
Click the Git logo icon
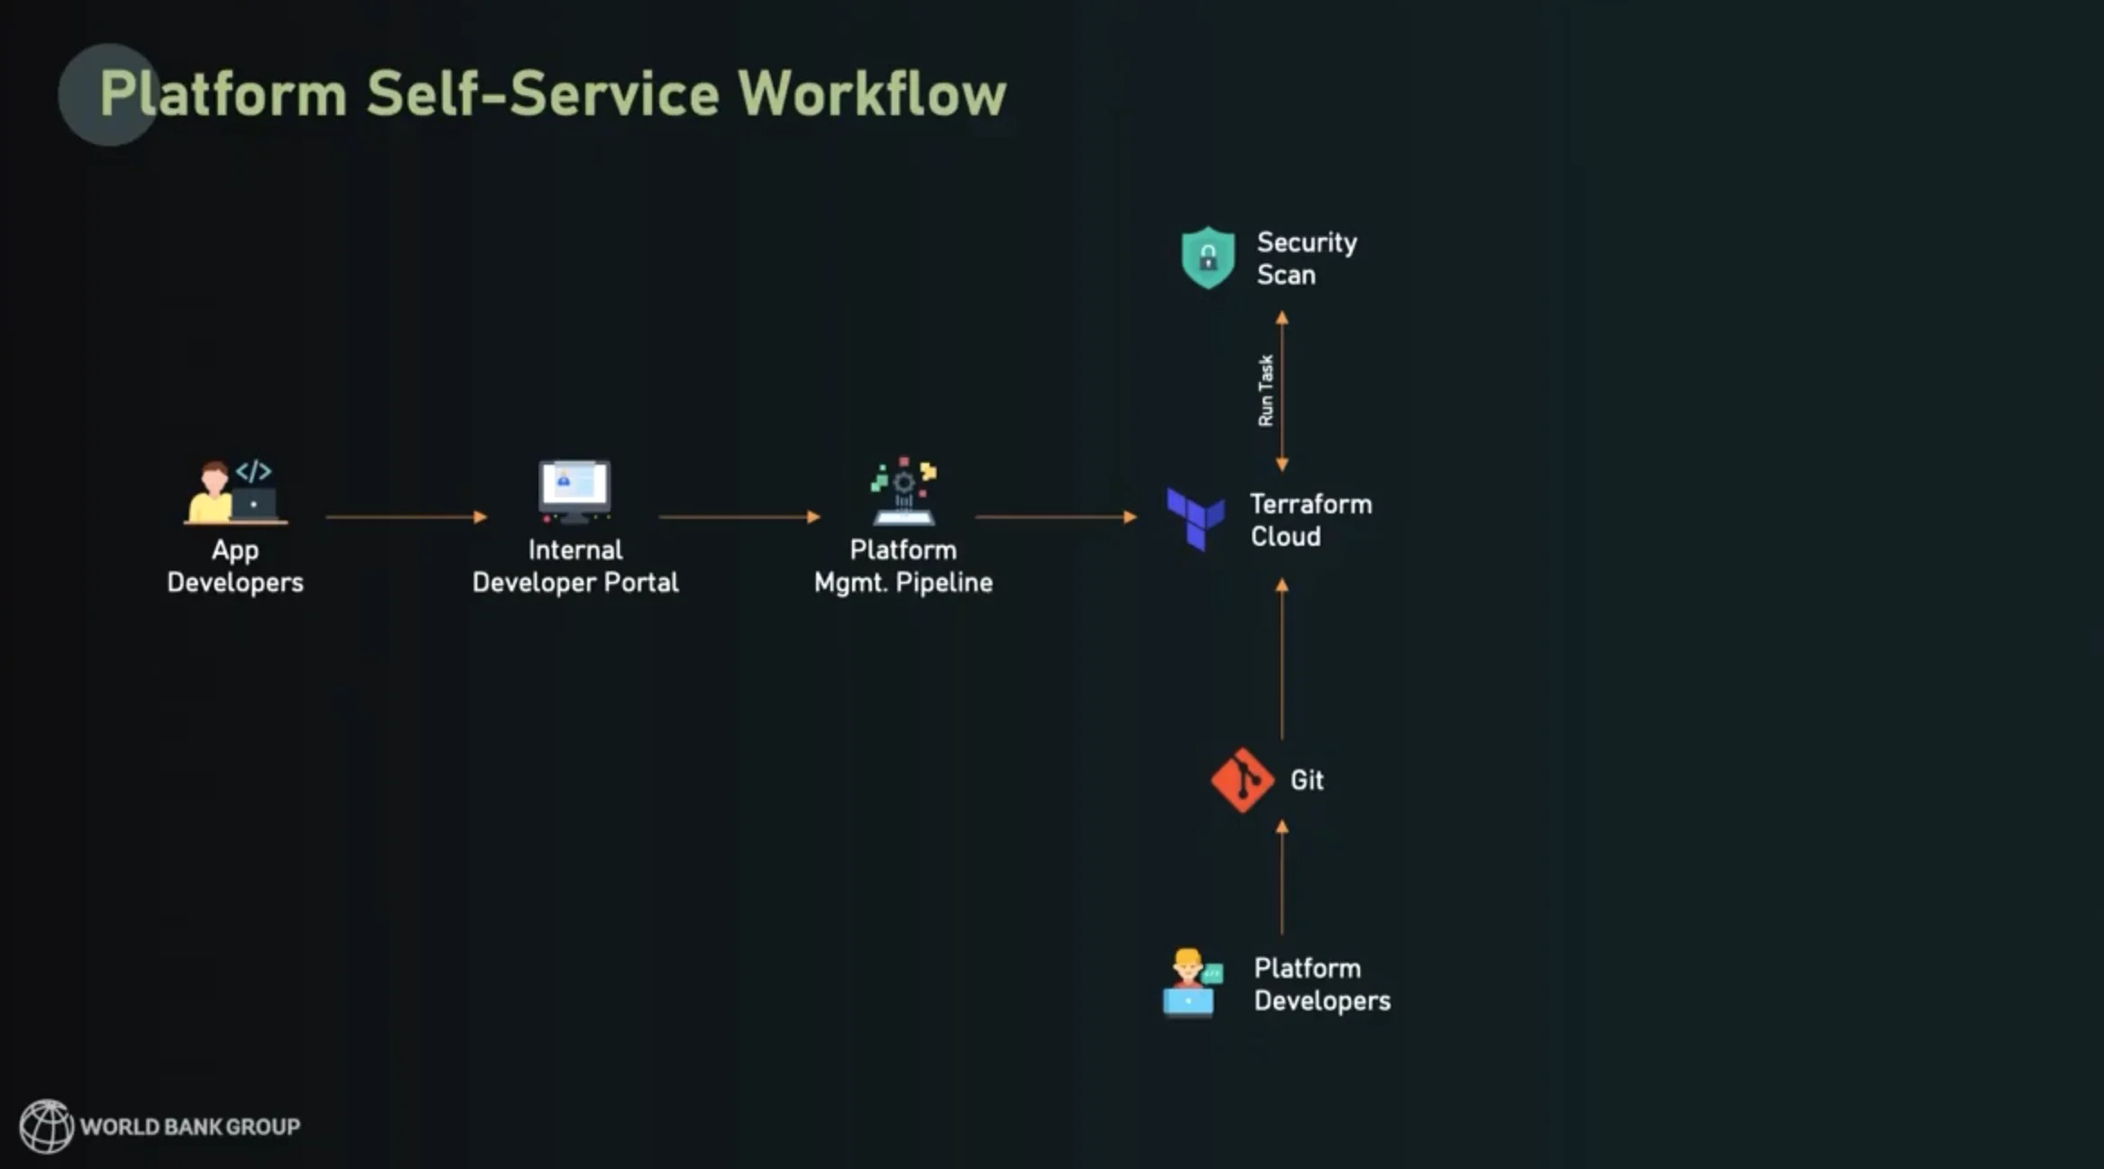1243,780
